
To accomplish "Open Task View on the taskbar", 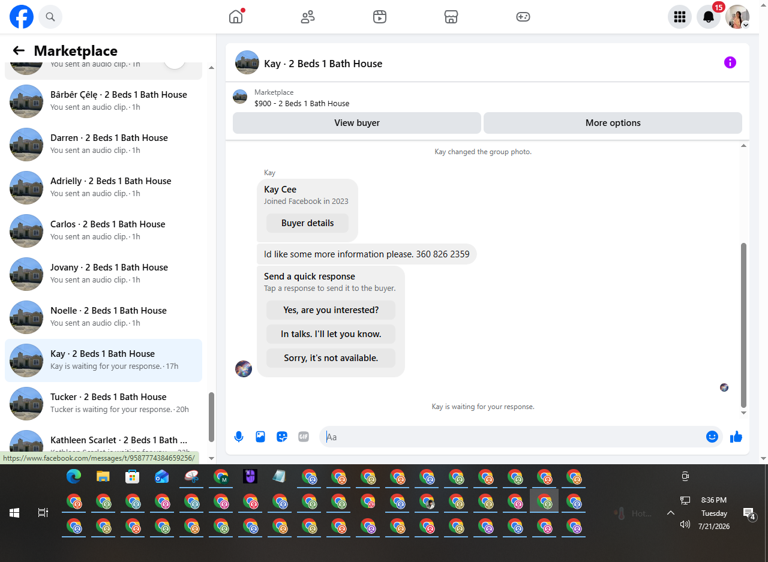I will [x=43, y=513].
